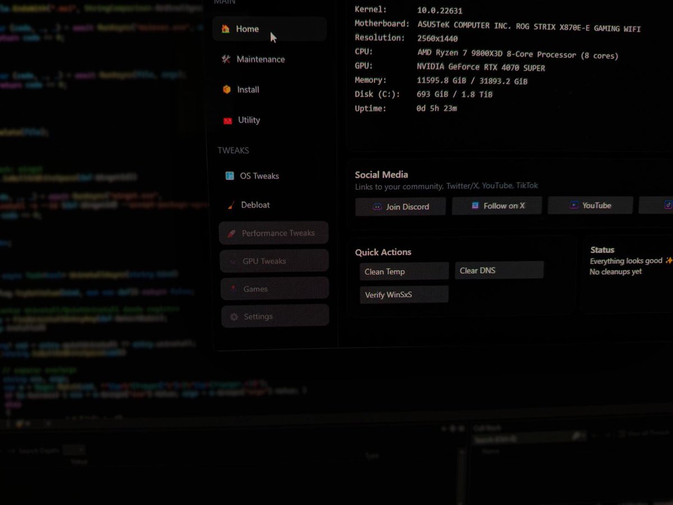The height and width of the screenshot is (505, 673).
Task: Open the Performance Tweaks page
Action: click(274, 233)
